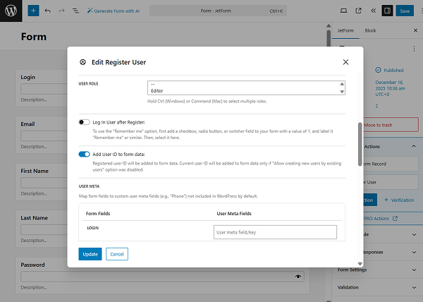Enable Log In User after Register toggle

coord(84,122)
